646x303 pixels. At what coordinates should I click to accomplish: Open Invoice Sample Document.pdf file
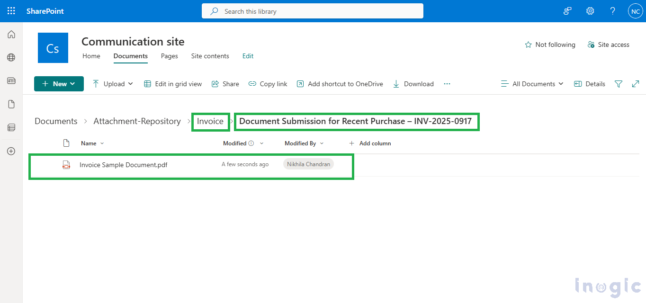pyautogui.click(x=123, y=165)
